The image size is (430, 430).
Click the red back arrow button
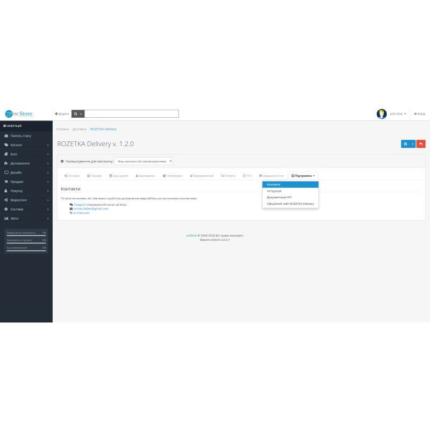(x=421, y=144)
